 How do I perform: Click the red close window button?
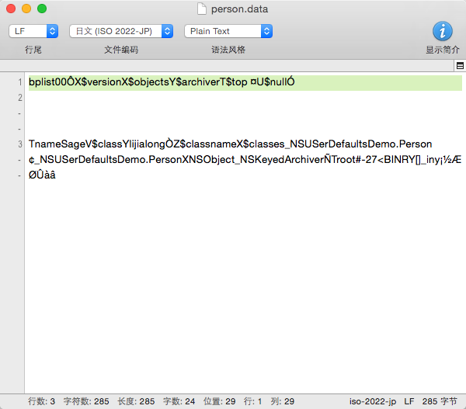11,9
